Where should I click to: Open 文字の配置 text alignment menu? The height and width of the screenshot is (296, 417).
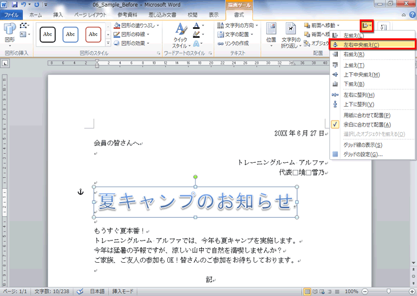(x=235, y=34)
